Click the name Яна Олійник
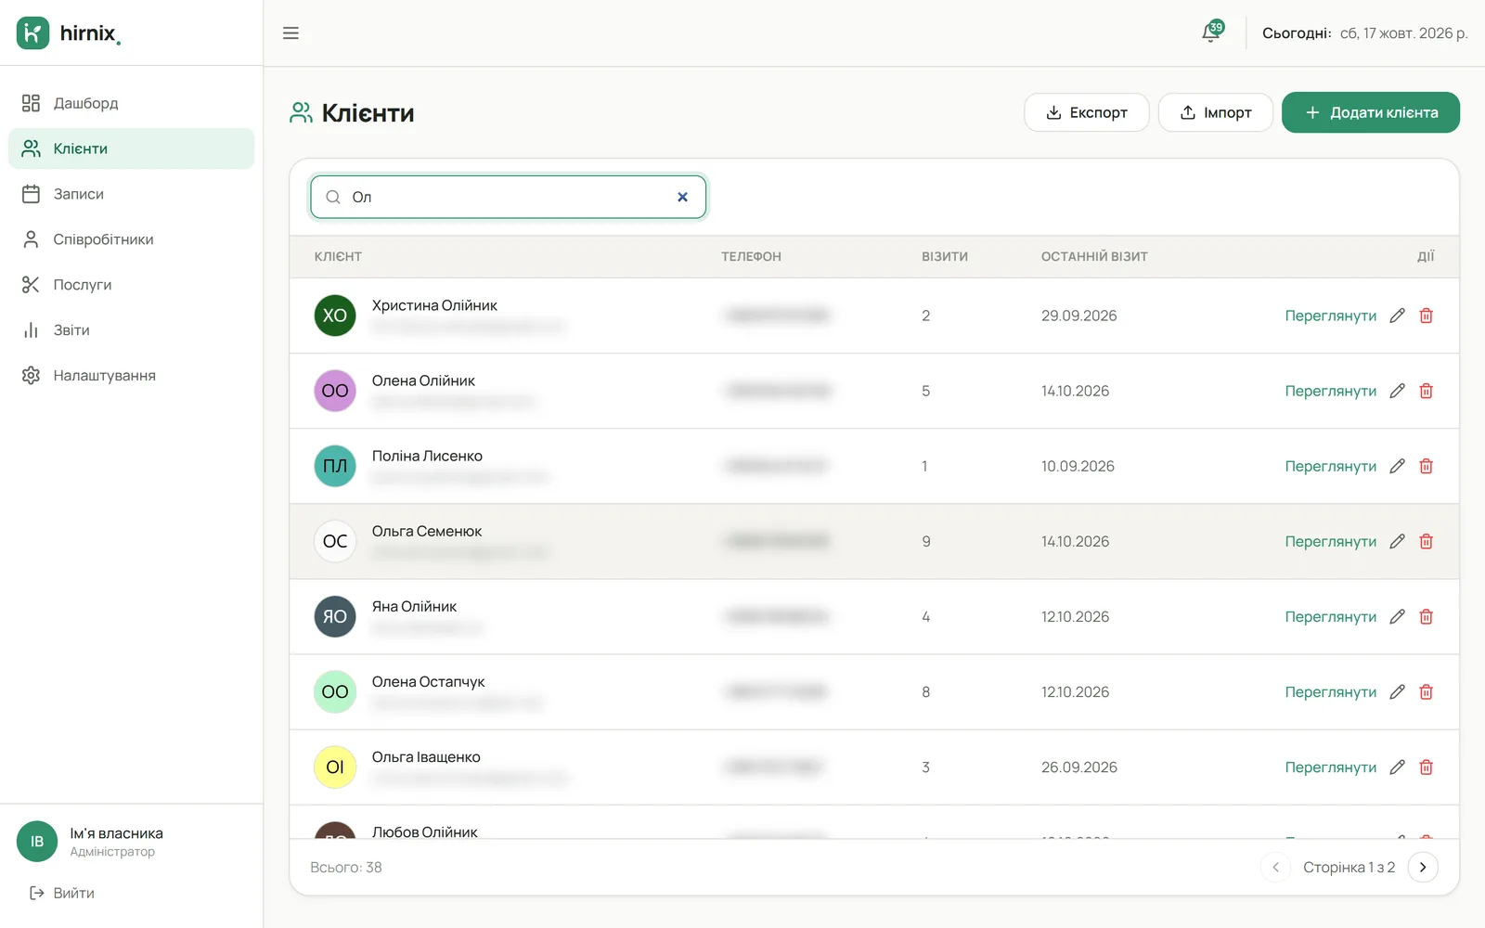Image resolution: width=1485 pixels, height=928 pixels. [x=414, y=606]
